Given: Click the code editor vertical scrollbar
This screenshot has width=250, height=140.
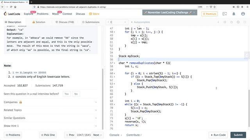Looking at the screenshot, I should pos(249,108).
